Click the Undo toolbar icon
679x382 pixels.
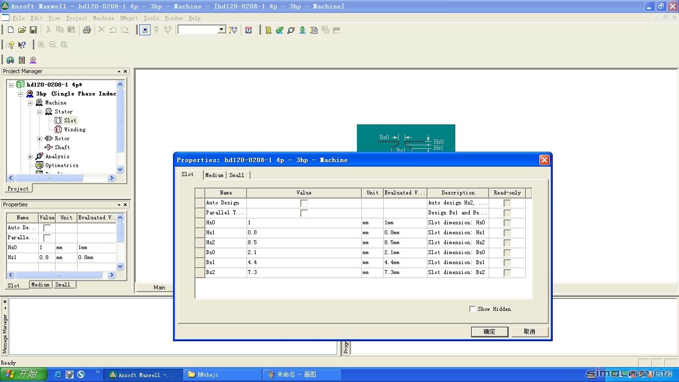click(113, 30)
